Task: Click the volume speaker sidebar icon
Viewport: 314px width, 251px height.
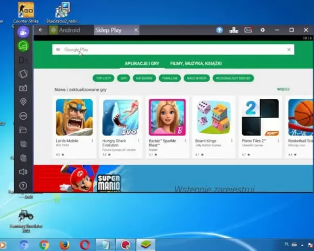Action: [23, 172]
